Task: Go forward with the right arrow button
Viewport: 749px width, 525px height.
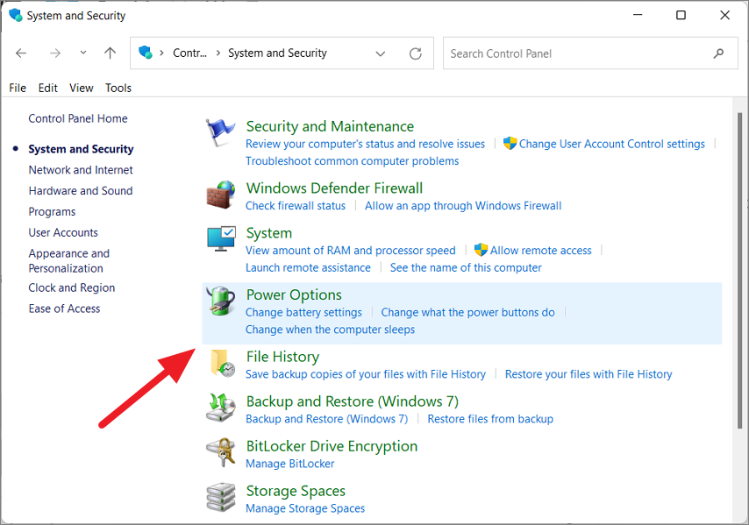Action: tap(55, 53)
